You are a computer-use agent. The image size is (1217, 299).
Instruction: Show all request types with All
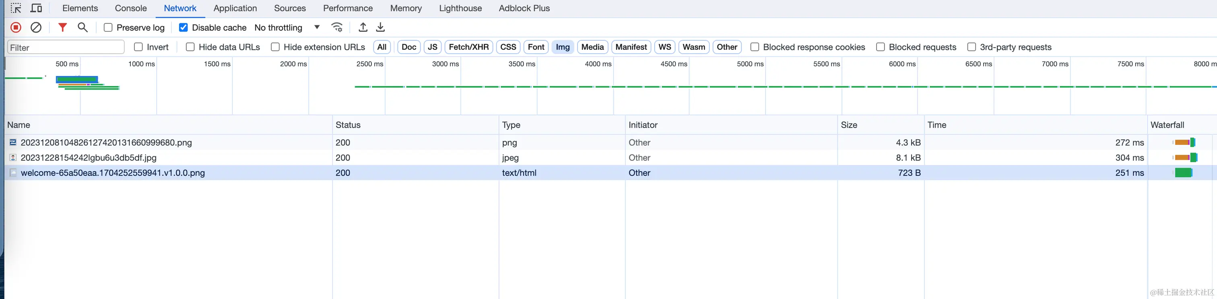[382, 47]
